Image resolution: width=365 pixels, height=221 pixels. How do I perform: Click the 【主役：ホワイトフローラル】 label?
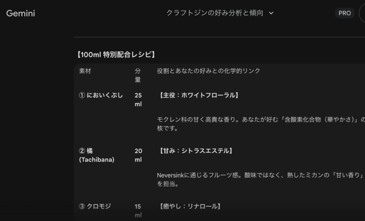tap(197, 95)
